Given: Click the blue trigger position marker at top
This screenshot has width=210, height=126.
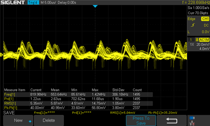Looking at the screenshot, I should (x=95, y=6).
